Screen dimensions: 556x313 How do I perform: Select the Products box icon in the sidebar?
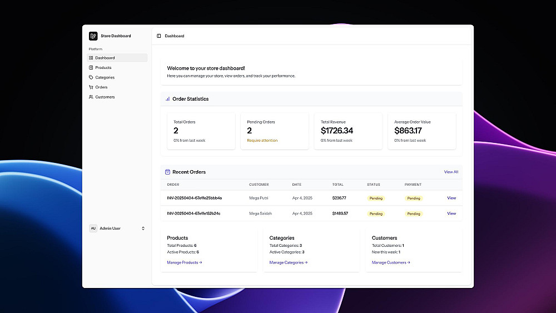pos(91,67)
